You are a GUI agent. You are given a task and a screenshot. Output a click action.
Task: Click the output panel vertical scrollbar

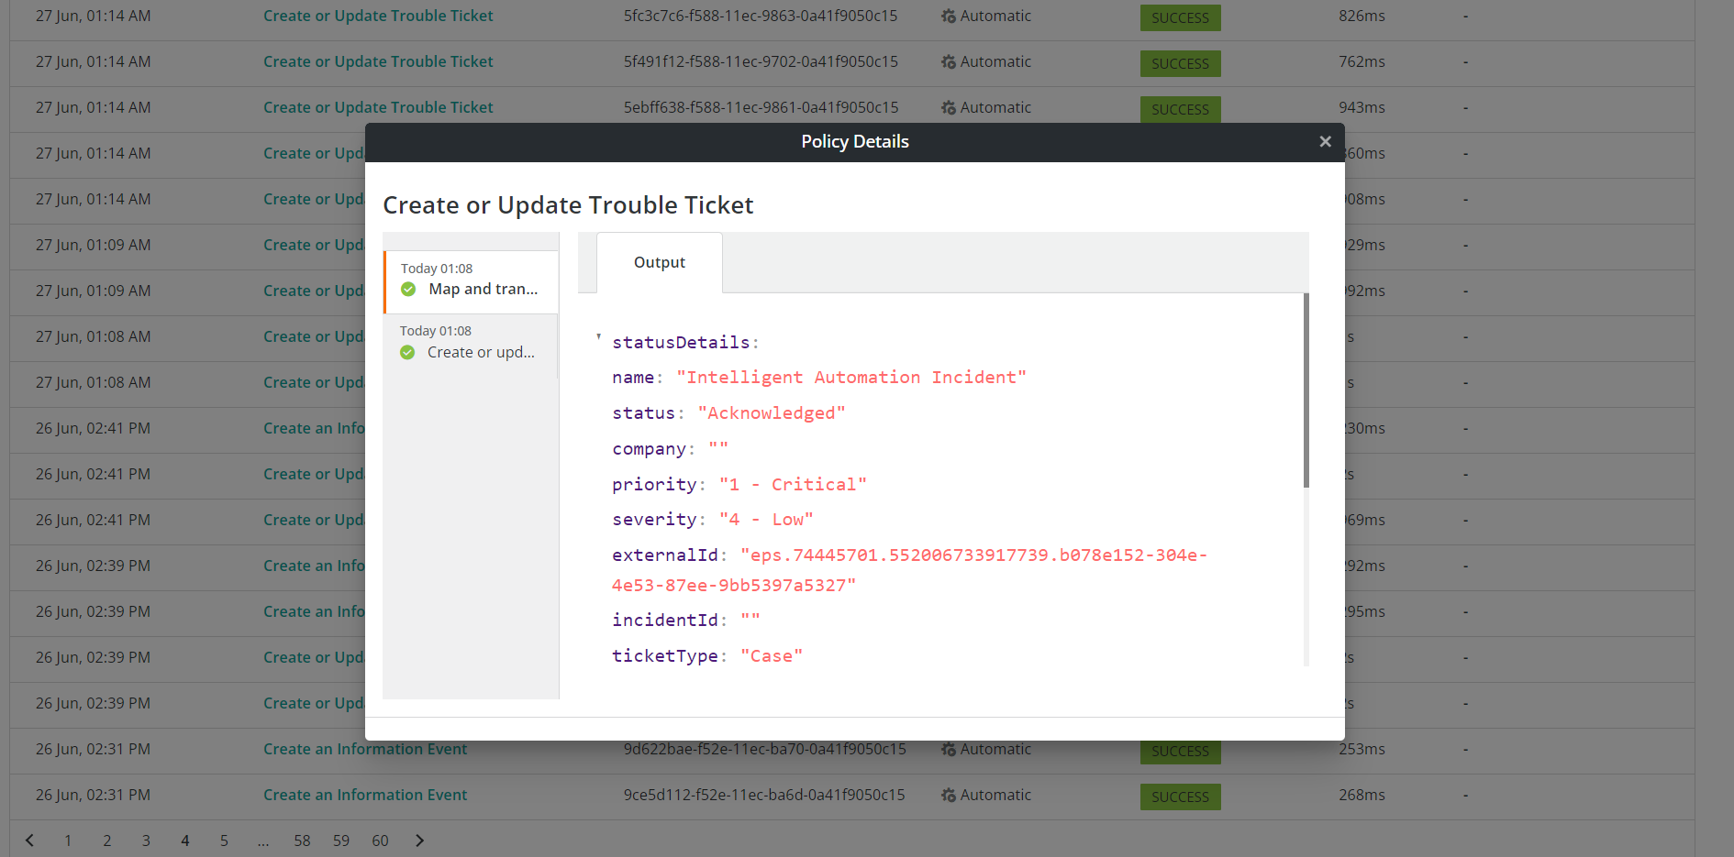pyautogui.click(x=1306, y=390)
